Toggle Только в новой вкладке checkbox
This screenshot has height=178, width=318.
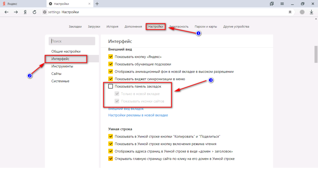click(117, 94)
